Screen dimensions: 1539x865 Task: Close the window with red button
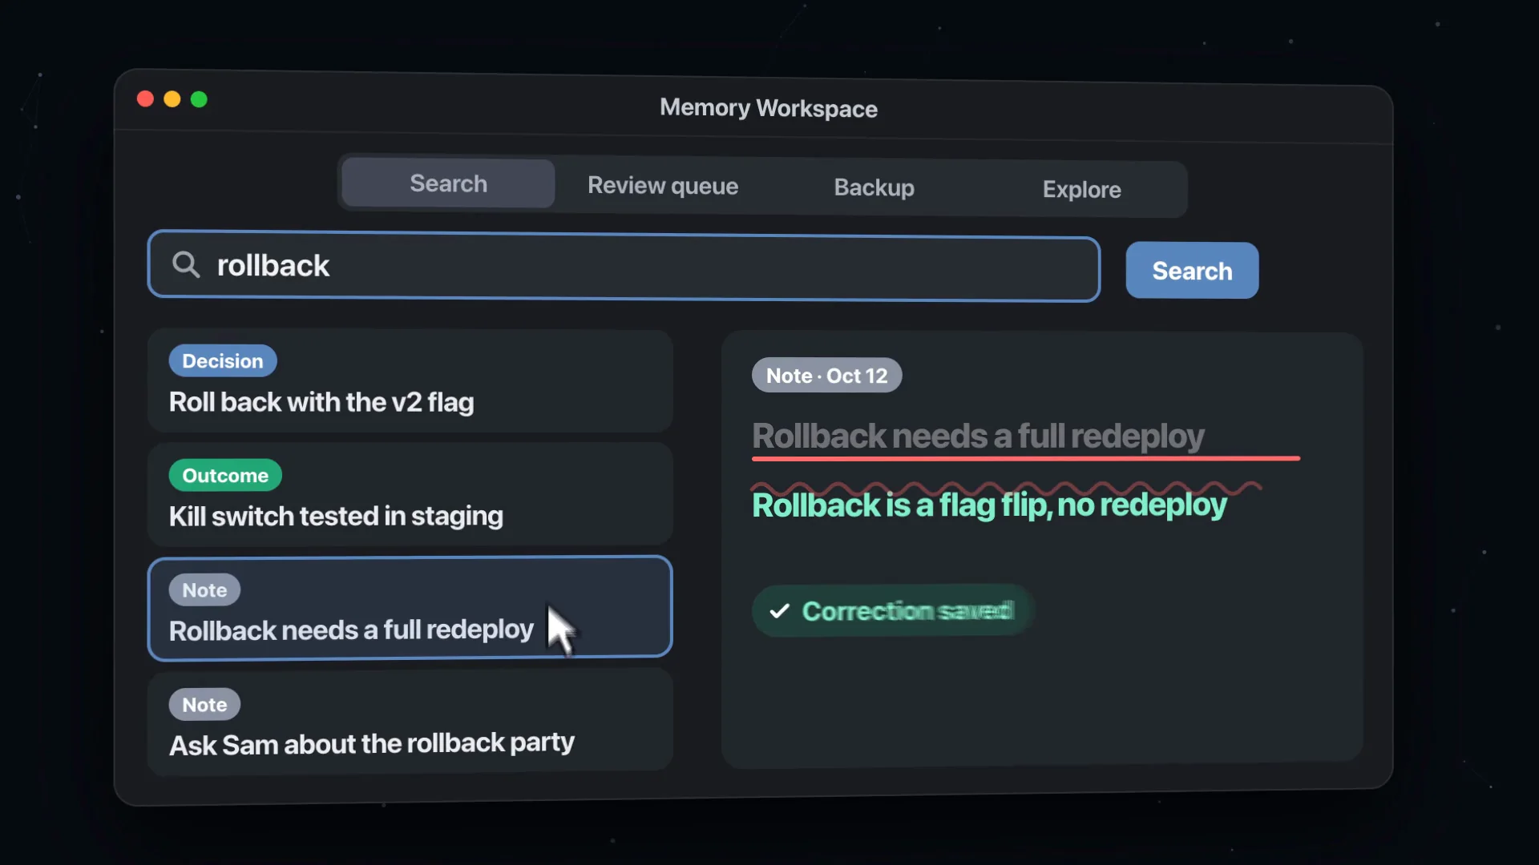pos(145,99)
